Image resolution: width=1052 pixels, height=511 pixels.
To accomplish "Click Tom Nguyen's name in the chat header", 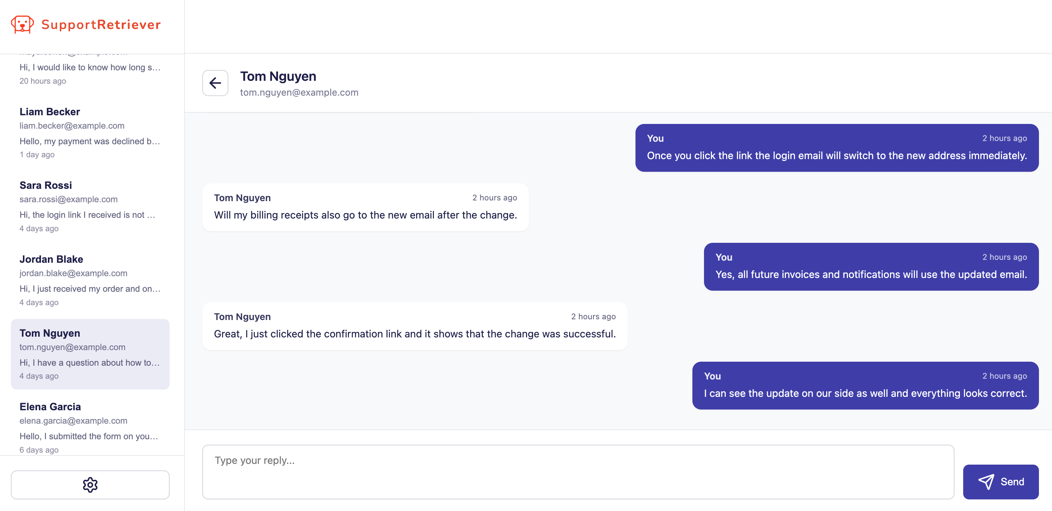I will click(278, 76).
